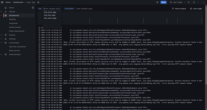
Task: Click the Dashboards grid icon
Action: [x=5, y=15]
